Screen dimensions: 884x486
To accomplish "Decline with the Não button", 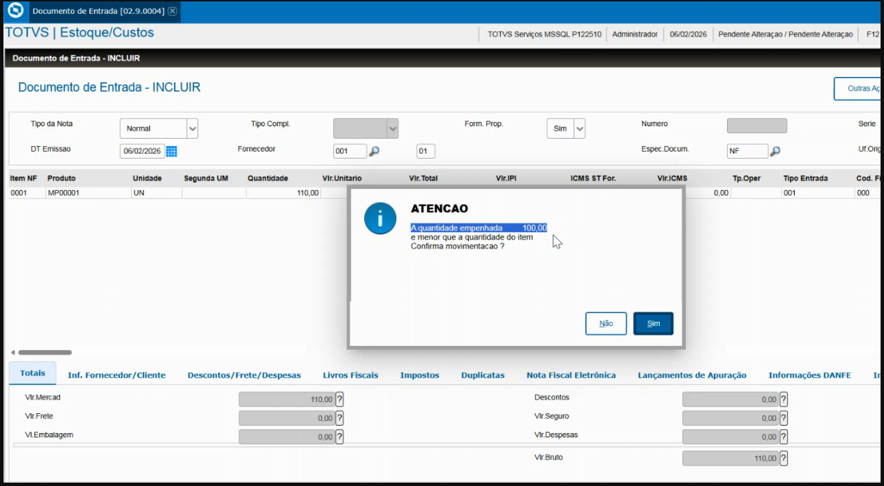I will pos(606,323).
